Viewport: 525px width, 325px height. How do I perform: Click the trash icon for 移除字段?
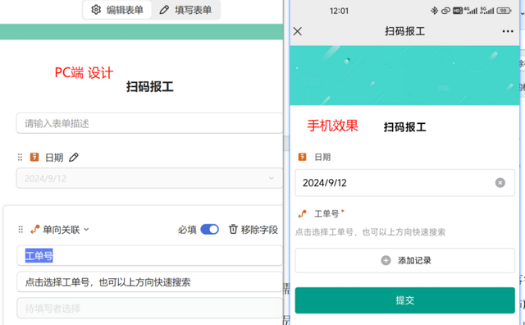pyautogui.click(x=233, y=230)
